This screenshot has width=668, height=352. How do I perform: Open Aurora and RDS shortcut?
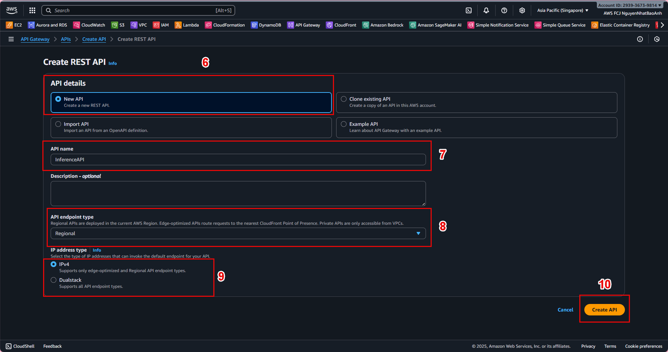[47, 25]
